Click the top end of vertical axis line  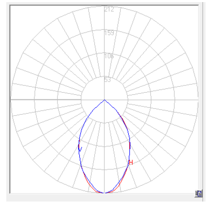[104, 6]
